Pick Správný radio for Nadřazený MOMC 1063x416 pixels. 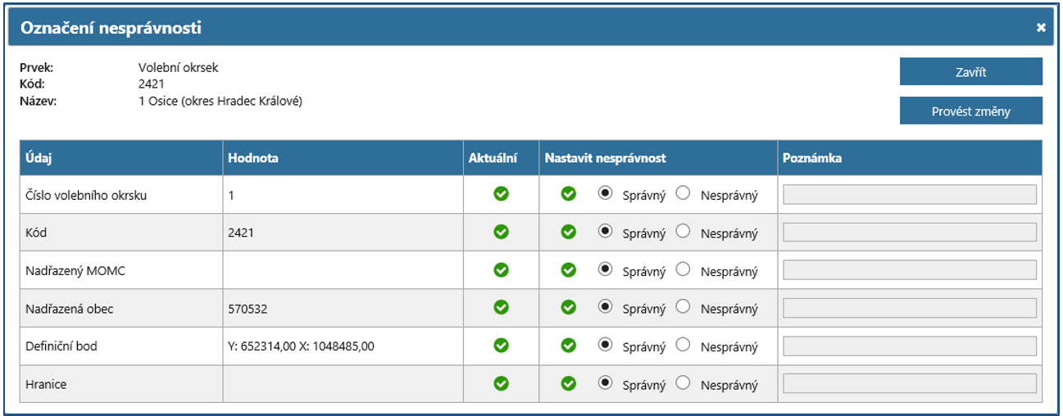pos(606,269)
